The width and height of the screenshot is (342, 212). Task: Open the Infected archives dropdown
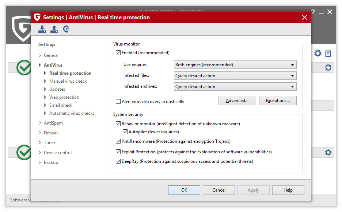point(235,87)
